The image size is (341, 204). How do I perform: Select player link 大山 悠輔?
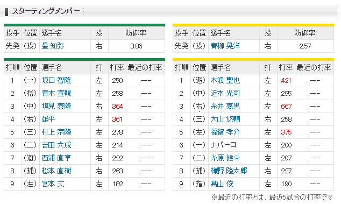[x=225, y=119]
